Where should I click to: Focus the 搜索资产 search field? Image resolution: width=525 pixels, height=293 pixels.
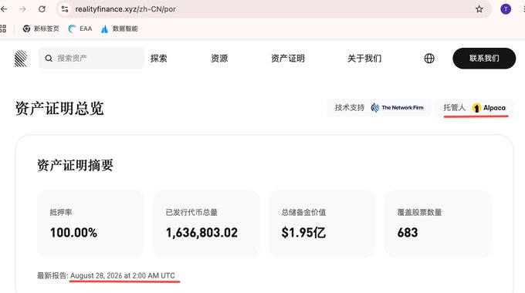coord(91,58)
